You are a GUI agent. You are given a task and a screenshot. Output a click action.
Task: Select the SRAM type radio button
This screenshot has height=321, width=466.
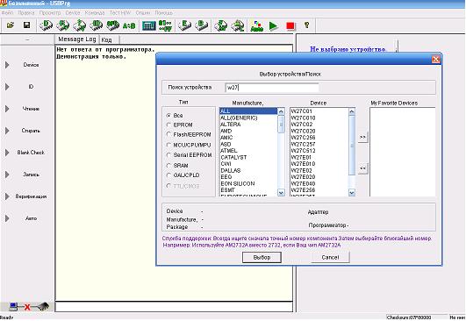tap(168, 165)
